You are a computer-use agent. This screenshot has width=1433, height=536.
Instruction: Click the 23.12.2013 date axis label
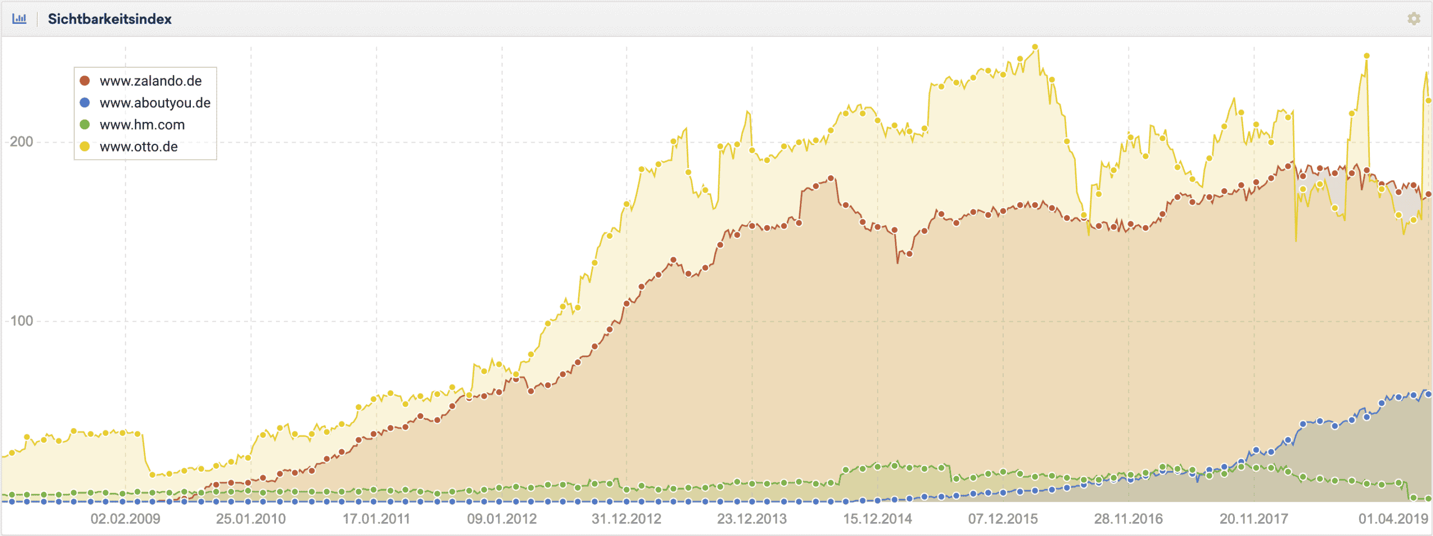(x=752, y=519)
